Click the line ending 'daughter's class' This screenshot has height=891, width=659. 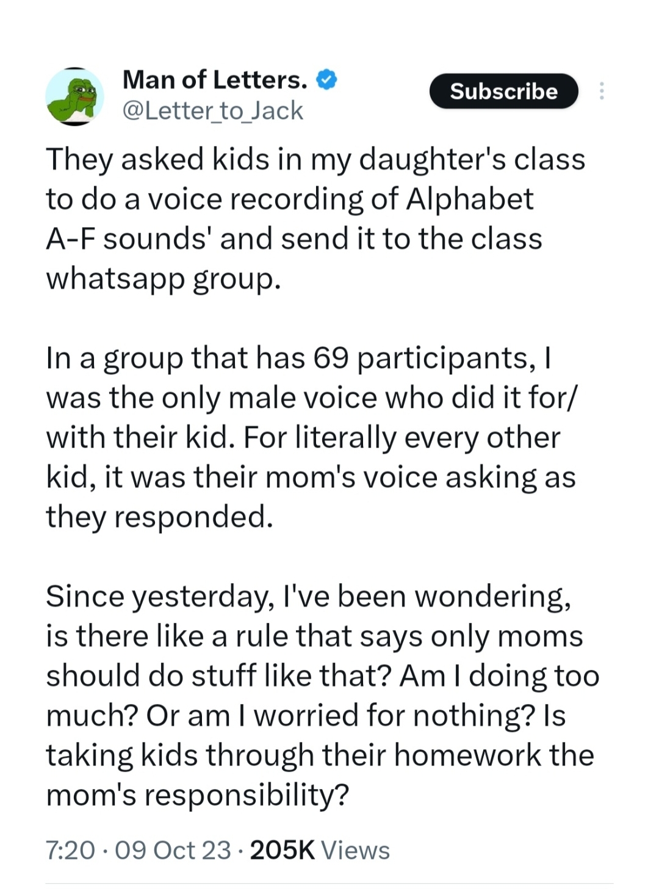coord(315,160)
